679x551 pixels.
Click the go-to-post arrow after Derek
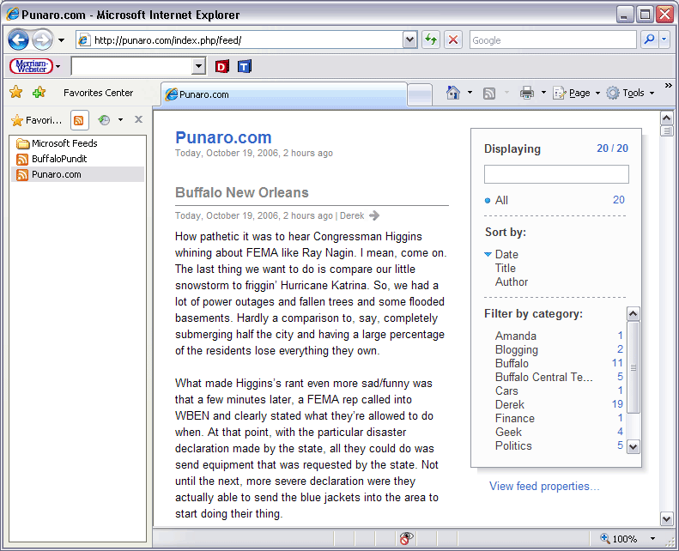(x=374, y=215)
